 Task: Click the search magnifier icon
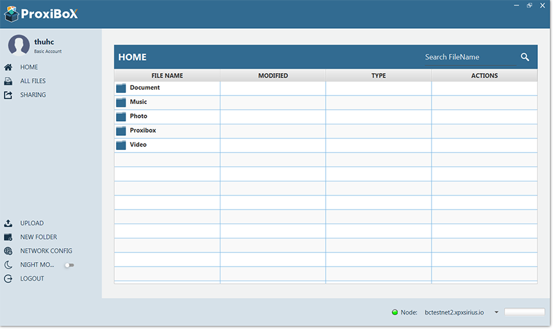pos(525,57)
